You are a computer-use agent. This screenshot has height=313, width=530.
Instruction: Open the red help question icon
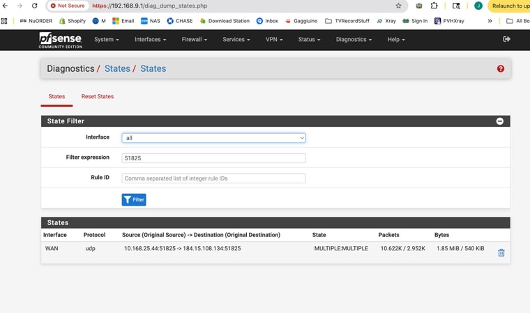tap(500, 69)
